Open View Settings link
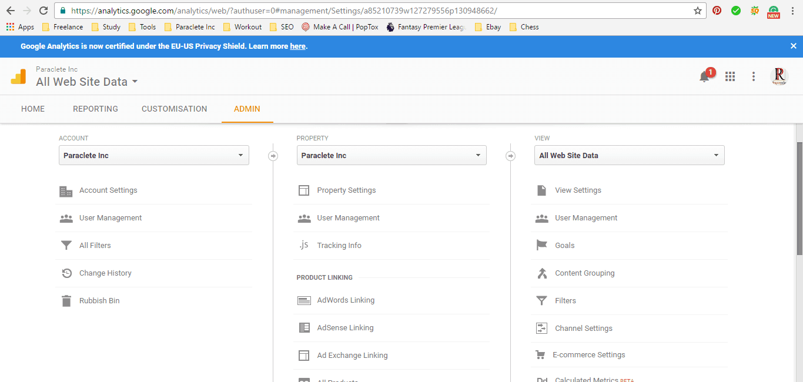This screenshot has width=803, height=382. 578,190
